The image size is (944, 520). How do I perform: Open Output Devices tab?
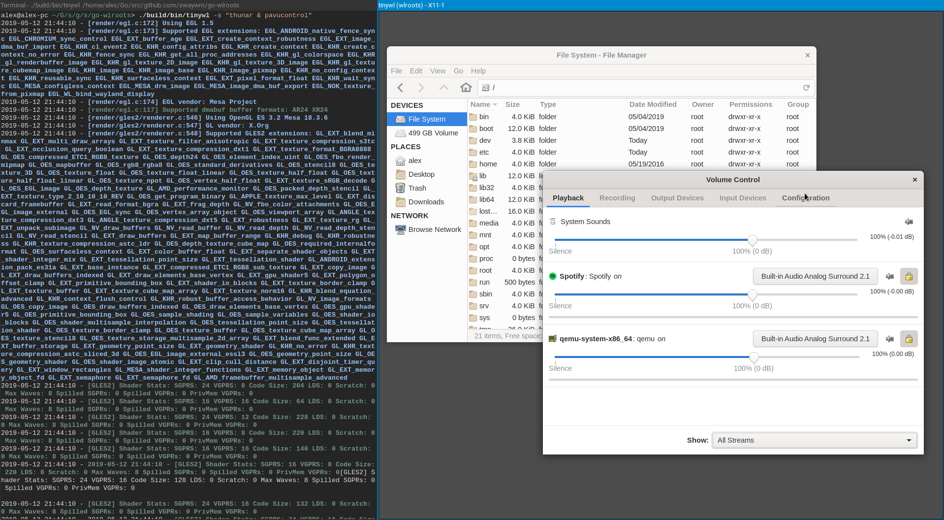[x=677, y=198]
